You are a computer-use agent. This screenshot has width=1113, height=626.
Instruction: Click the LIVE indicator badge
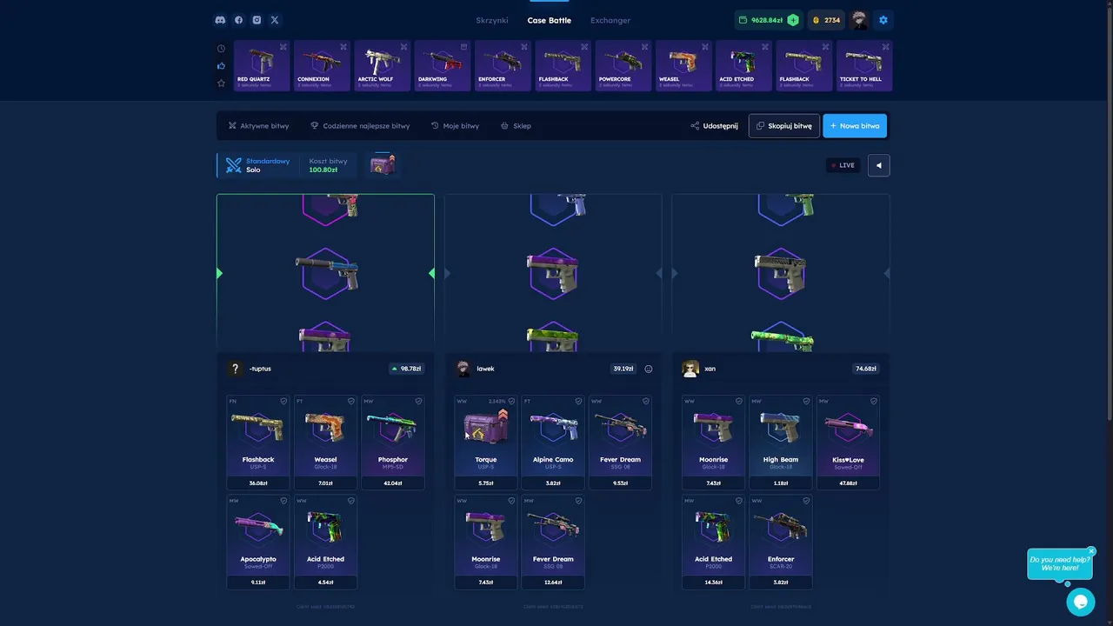click(843, 165)
